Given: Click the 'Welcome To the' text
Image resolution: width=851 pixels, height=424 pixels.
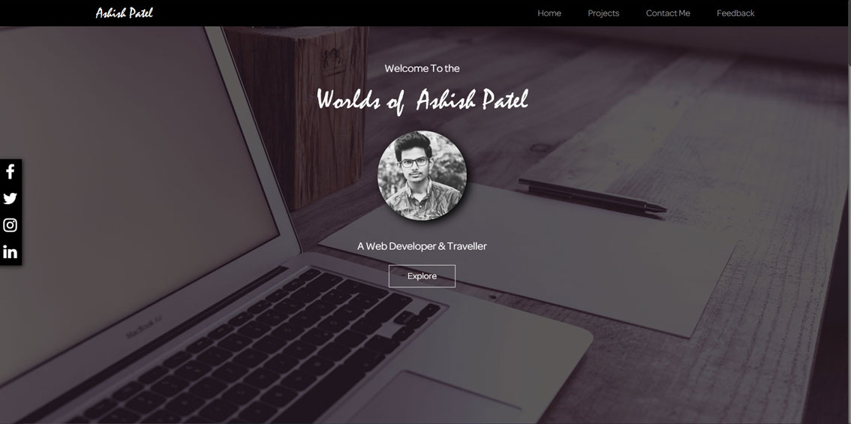Looking at the screenshot, I should [x=422, y=68].
